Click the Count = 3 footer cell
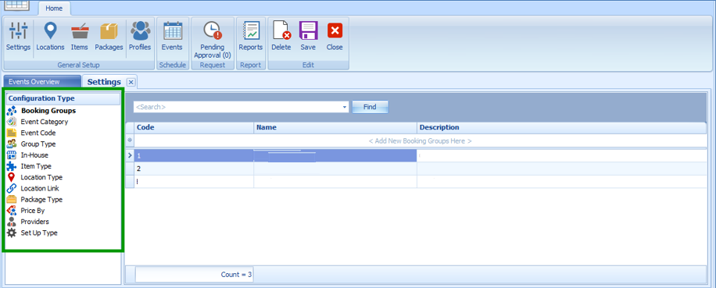The height and width of the screenshot is (288, 716). pyautogui.click(x=194, y=274)
